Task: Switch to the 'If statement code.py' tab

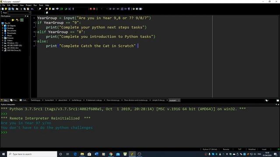Action: pyautogui.click(x=94, y=100)
